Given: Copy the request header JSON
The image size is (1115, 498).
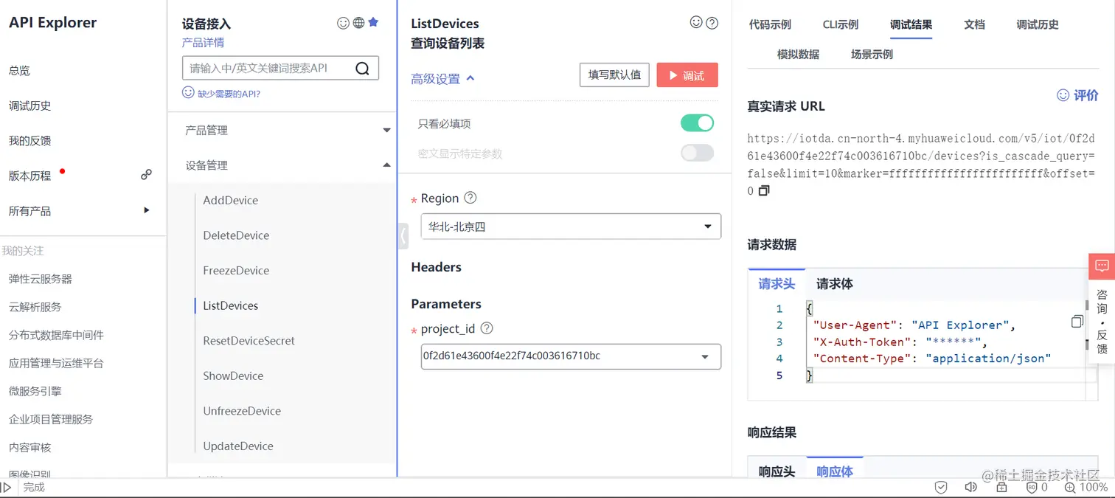Looking at the screenshot, I should click(1077, 321).
